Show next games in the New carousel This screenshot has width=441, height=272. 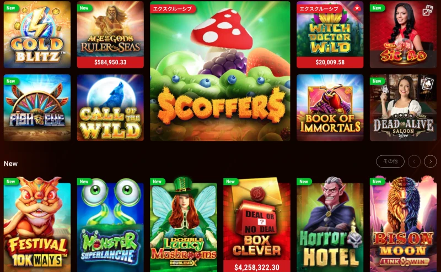pyautogui.click(x=431, y=161)
